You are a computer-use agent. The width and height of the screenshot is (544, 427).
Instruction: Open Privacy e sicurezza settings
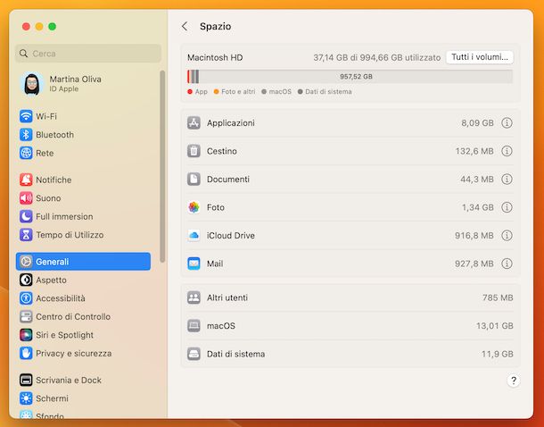coord(83,354)
